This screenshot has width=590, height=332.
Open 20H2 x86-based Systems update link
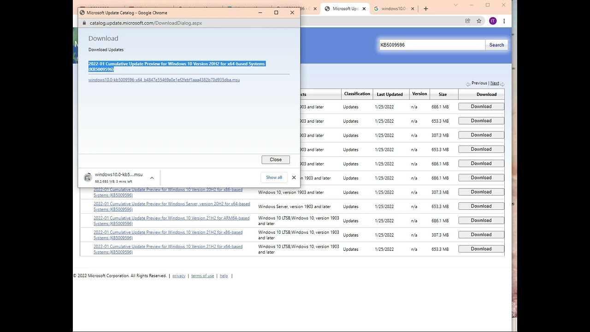[x=168, y=192]
